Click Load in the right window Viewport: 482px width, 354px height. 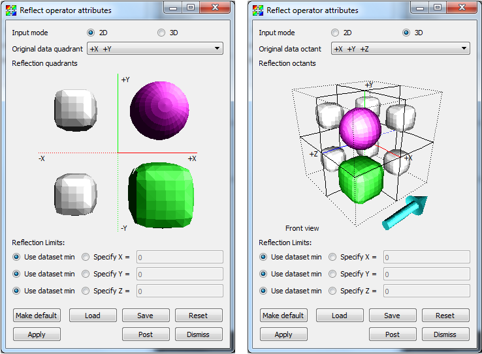pyautogui.click(x=340, y=316)
